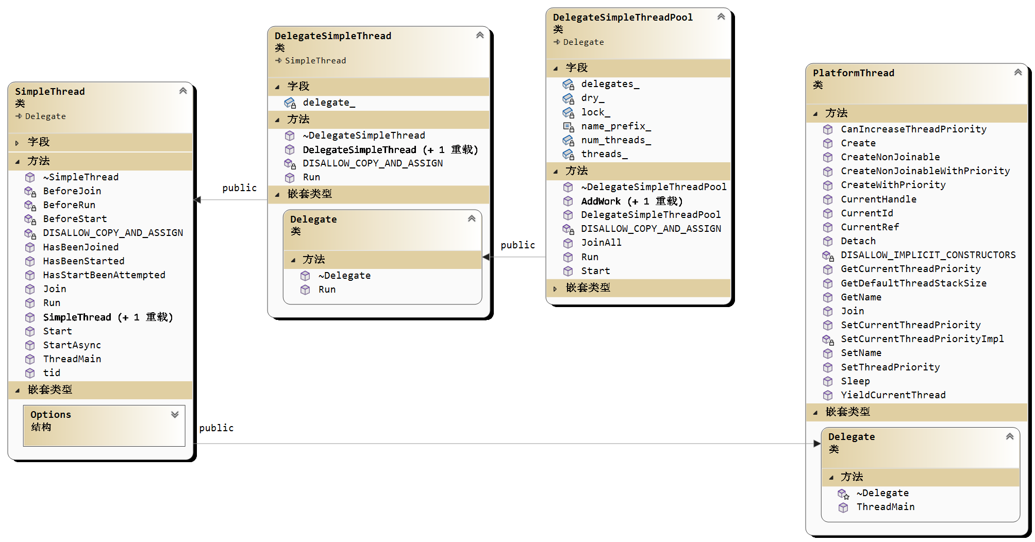1035x542 pixels.
Task: Collapse the DelegateSimpleThreadPool class chevron
Action: click(x=721, y=16)
